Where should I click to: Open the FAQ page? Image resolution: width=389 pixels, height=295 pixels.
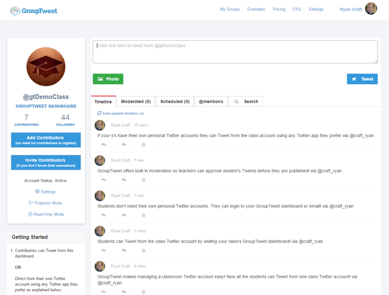coord(297,9)
